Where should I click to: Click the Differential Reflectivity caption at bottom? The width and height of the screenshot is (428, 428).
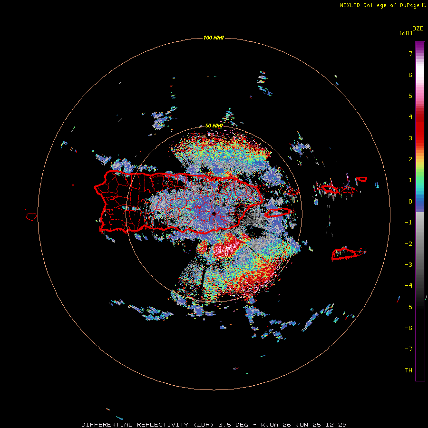[214, 425]
